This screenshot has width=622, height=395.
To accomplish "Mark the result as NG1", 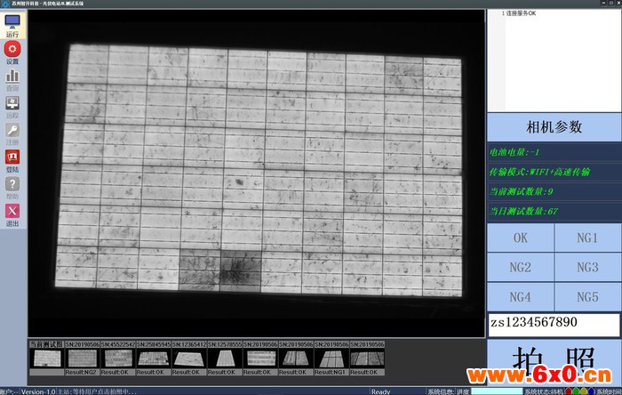I will click(x=587, y=238).
